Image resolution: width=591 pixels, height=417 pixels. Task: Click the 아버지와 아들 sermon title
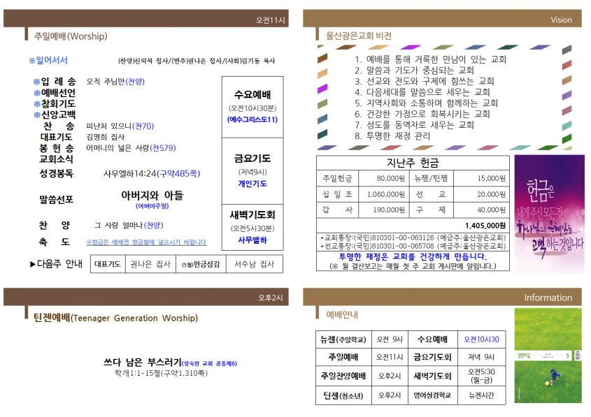click(x=152, y=196)
